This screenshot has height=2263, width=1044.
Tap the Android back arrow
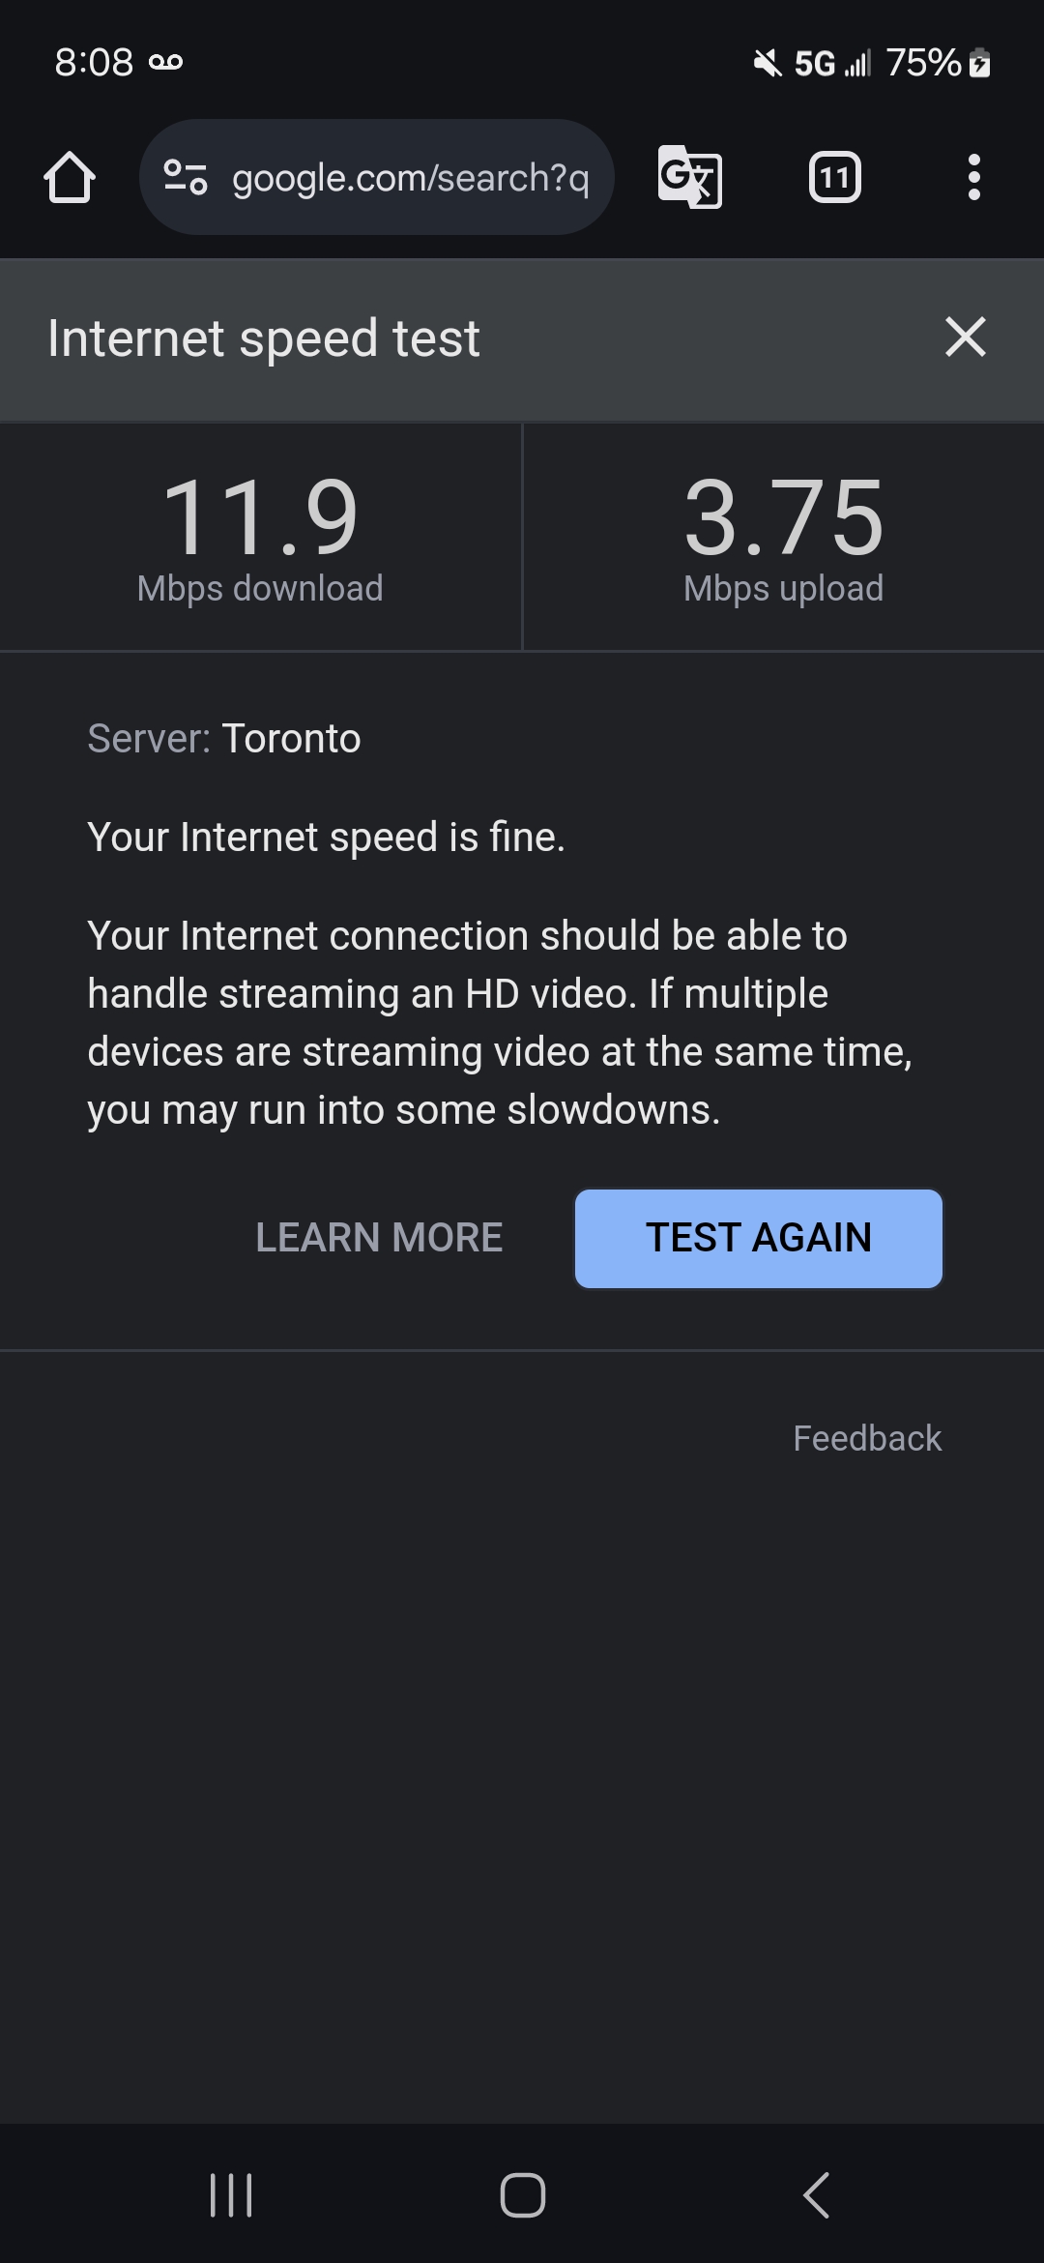817,2194
